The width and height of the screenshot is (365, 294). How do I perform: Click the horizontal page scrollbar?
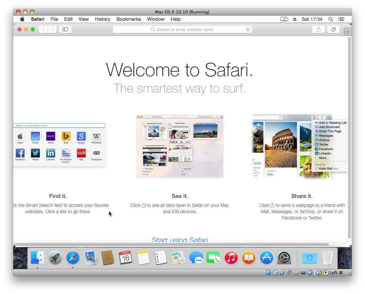click(x=172, y=245)
